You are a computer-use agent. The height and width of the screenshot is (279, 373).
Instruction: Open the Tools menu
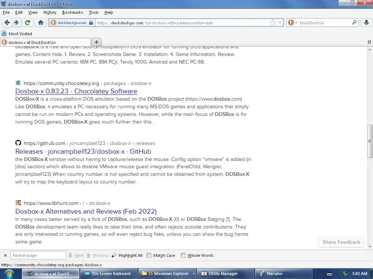94,12
